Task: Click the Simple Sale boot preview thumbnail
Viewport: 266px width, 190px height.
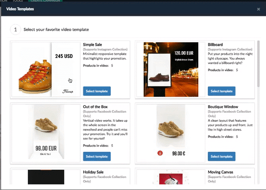Action: click(46, 70)
